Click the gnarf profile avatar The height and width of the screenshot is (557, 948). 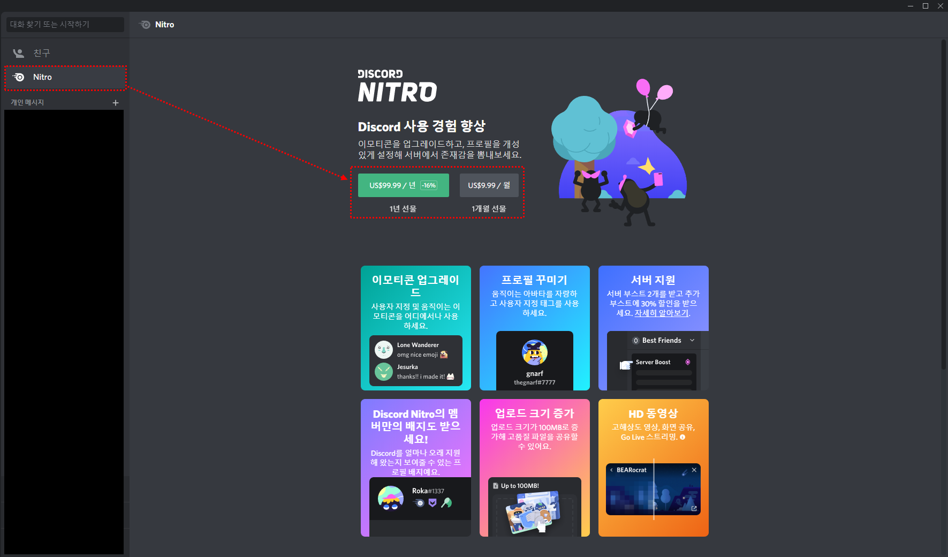[x=535, y=352]
